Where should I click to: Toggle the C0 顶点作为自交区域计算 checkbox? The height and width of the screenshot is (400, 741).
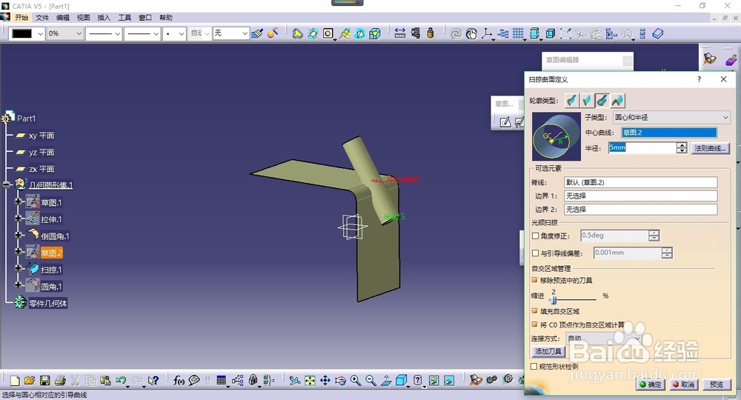point(535,325)
